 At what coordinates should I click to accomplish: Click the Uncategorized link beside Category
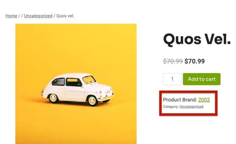point(191,107)
